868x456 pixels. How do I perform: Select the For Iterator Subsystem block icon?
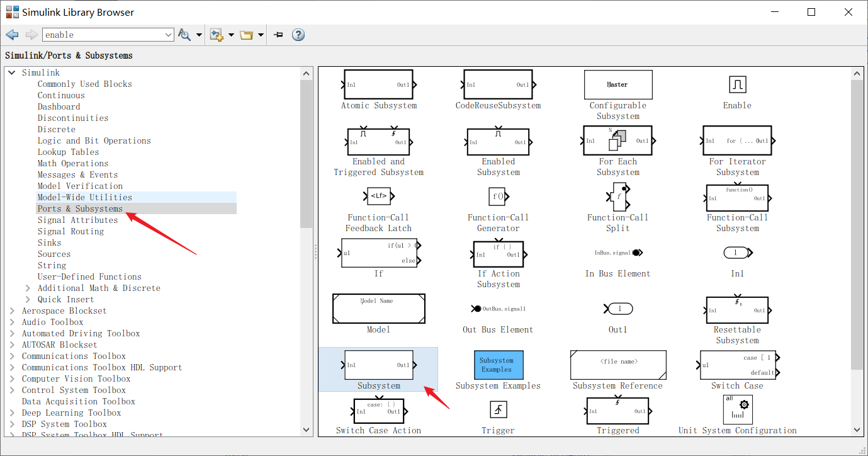click(x=737, y=140)
